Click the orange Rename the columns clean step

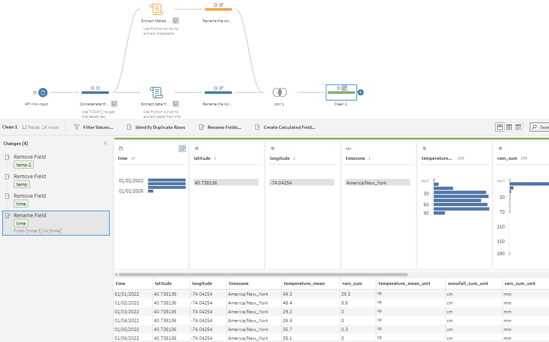pos(218,9)
